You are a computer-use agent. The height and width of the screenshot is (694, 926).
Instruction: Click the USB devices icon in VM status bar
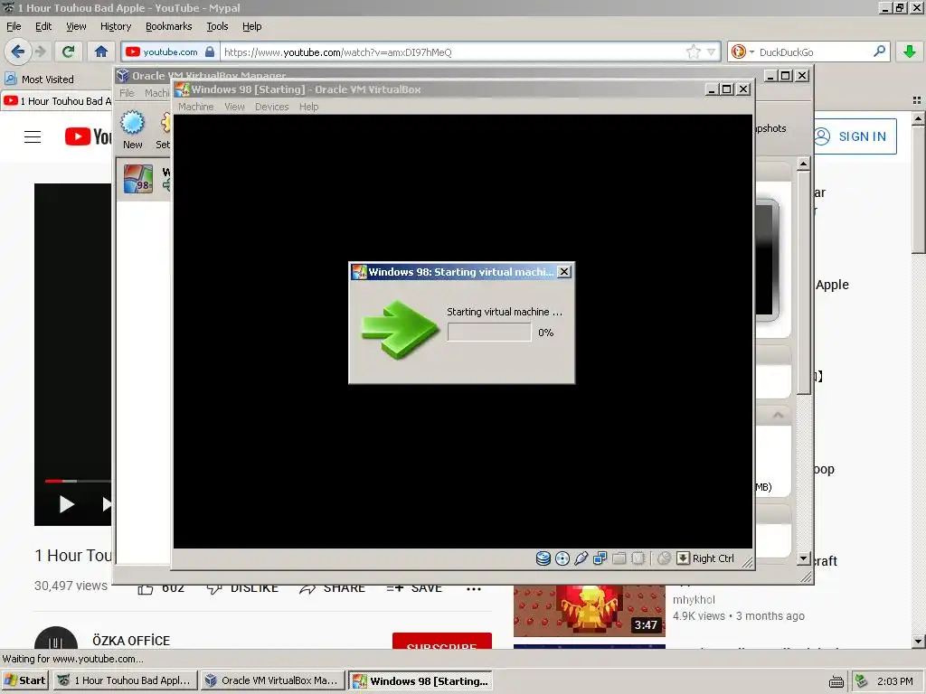(581, 558)
